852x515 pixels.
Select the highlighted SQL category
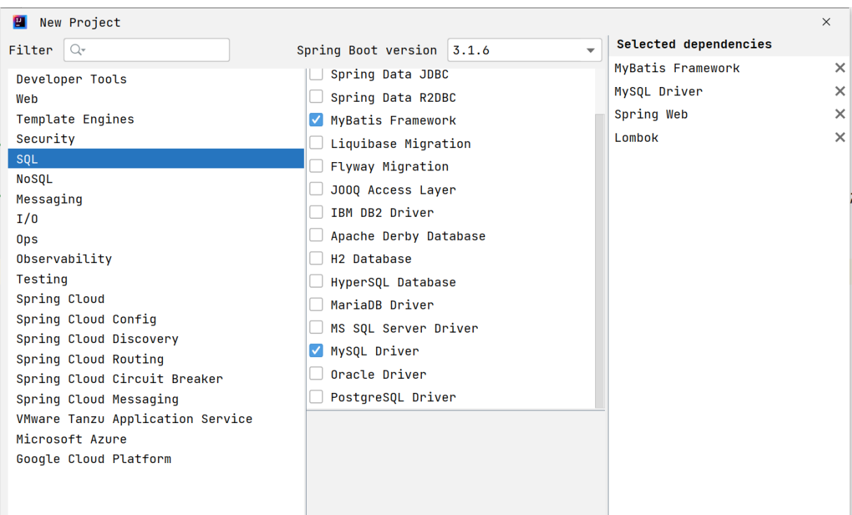point(156,159)
